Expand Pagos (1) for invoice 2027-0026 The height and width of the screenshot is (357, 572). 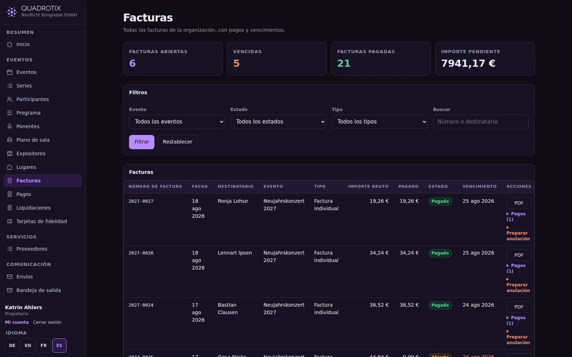[516, 268]
